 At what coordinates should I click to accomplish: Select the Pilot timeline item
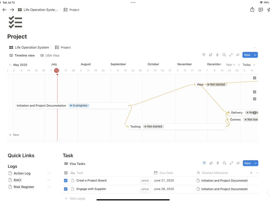pyautogui.click(x=200, y=85)
